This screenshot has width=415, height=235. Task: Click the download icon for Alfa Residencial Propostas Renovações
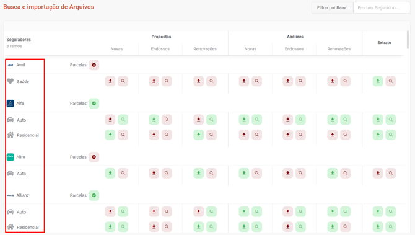[x=198, y=135]
